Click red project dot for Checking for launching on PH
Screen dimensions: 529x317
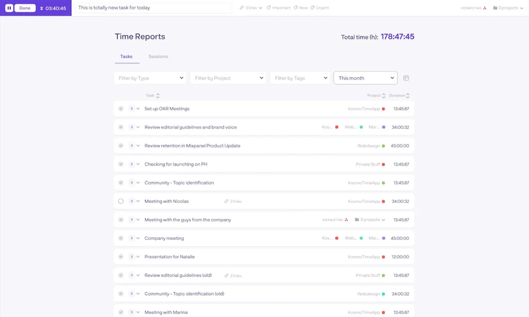point(383,164)
